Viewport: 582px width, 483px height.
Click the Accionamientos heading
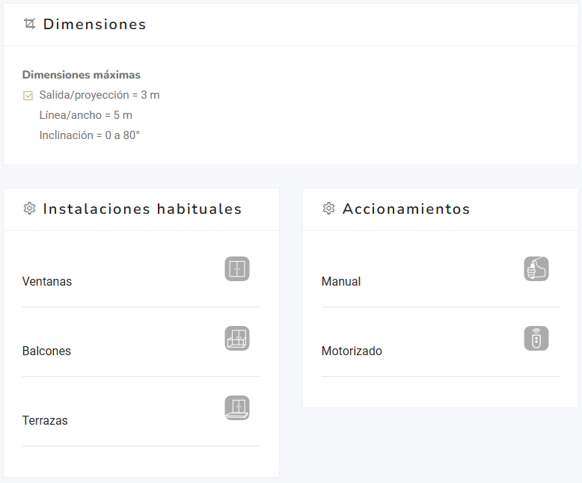(x=406, y=209)
